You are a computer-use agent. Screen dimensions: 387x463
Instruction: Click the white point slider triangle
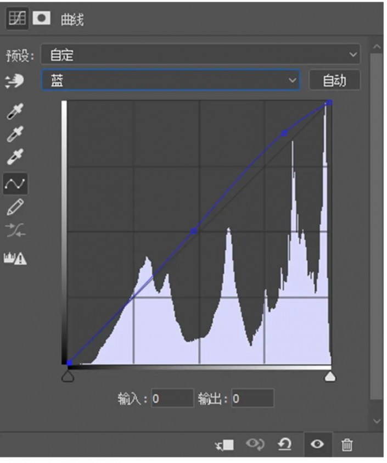pos(330,376)
